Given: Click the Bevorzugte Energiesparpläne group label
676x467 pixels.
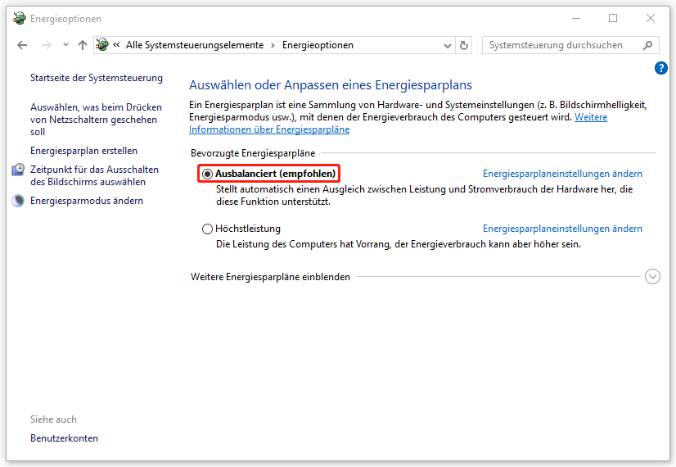Looking at the screenshot, I should (x=253, y=153).
